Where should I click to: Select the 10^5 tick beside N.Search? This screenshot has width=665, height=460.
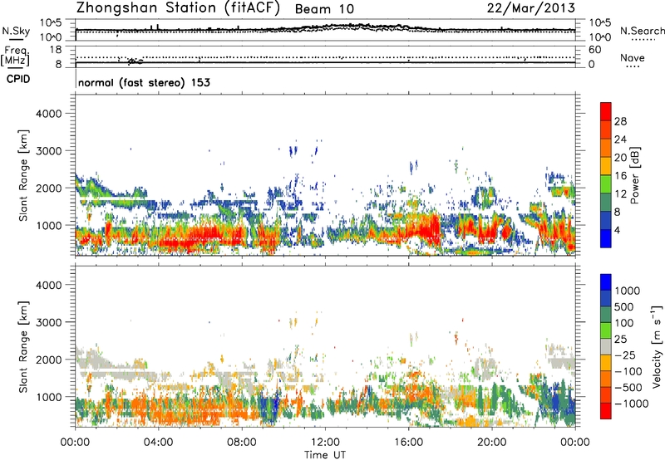coord(599,22)
